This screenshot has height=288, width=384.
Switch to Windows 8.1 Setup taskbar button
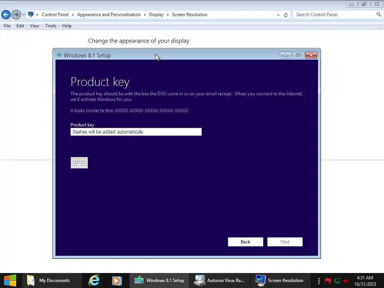[159, 280]
